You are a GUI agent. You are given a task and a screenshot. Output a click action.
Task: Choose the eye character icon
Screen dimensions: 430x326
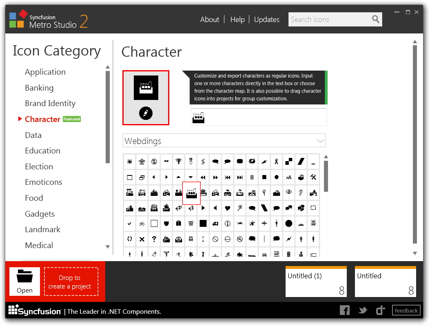click(x=289, y=192)
